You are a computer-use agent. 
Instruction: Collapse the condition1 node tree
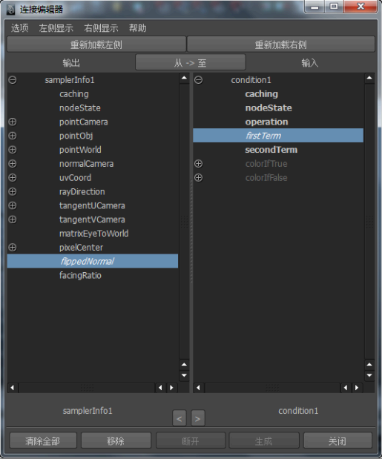(199, 79)
